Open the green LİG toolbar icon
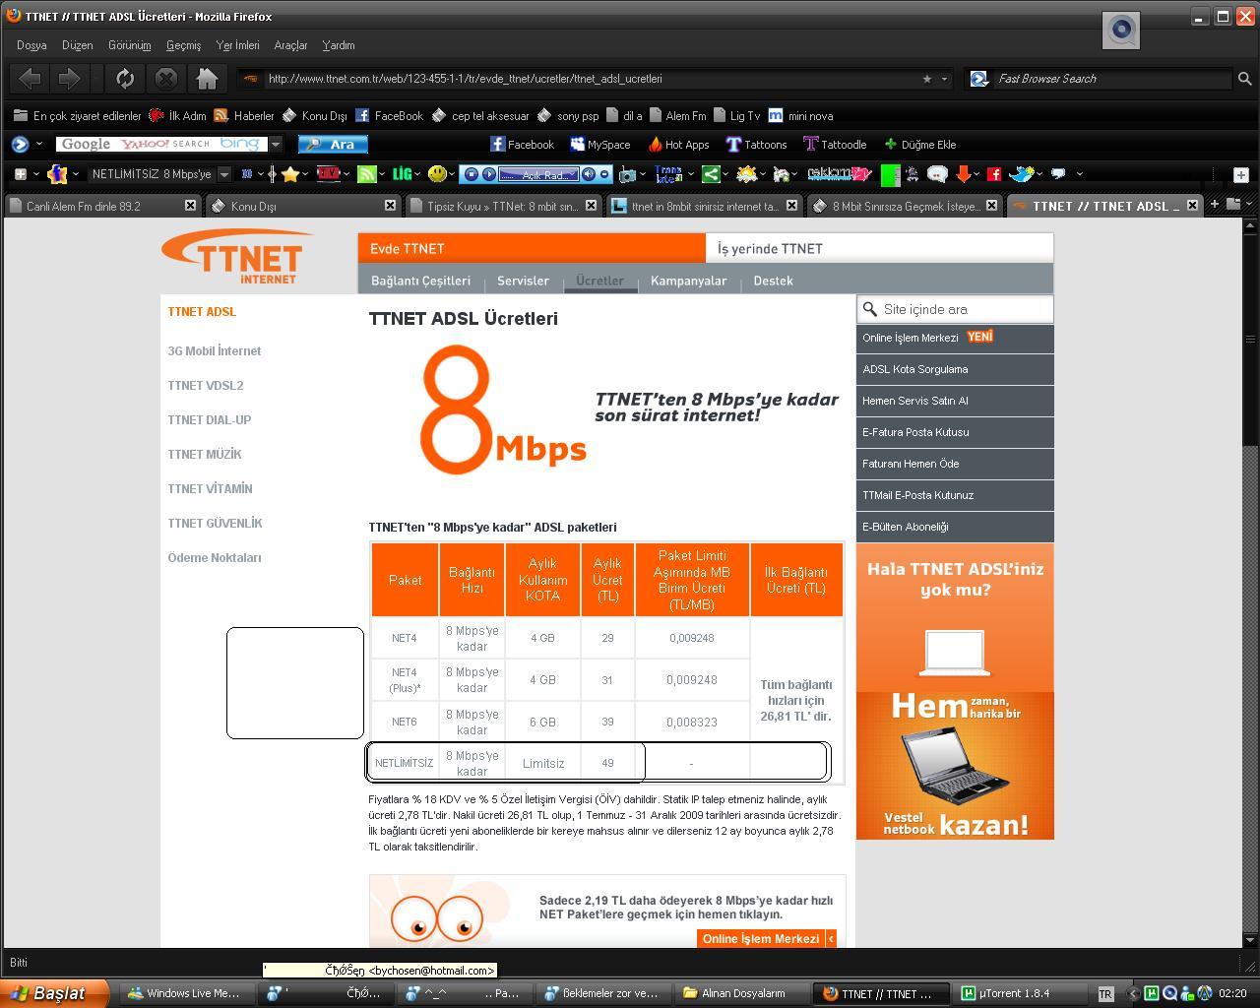This screenshot has height=1008, width=1260. point(402,174)
